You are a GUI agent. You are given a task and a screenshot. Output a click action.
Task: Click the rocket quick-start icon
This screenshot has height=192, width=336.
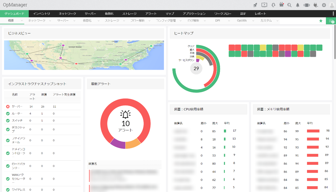(x=255, y=5)
